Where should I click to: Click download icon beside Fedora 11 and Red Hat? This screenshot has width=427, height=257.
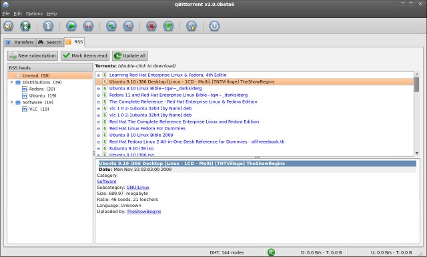(x=105, y=95)
